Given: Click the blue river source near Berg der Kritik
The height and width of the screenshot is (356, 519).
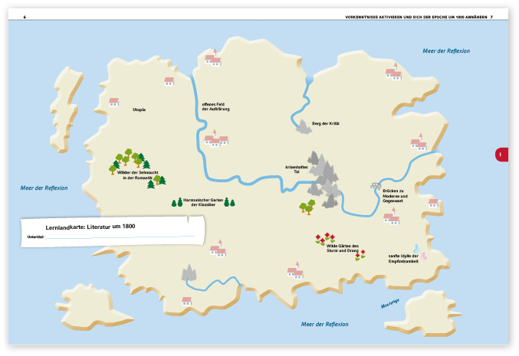Looking at the screenshot, I should 309,79.
